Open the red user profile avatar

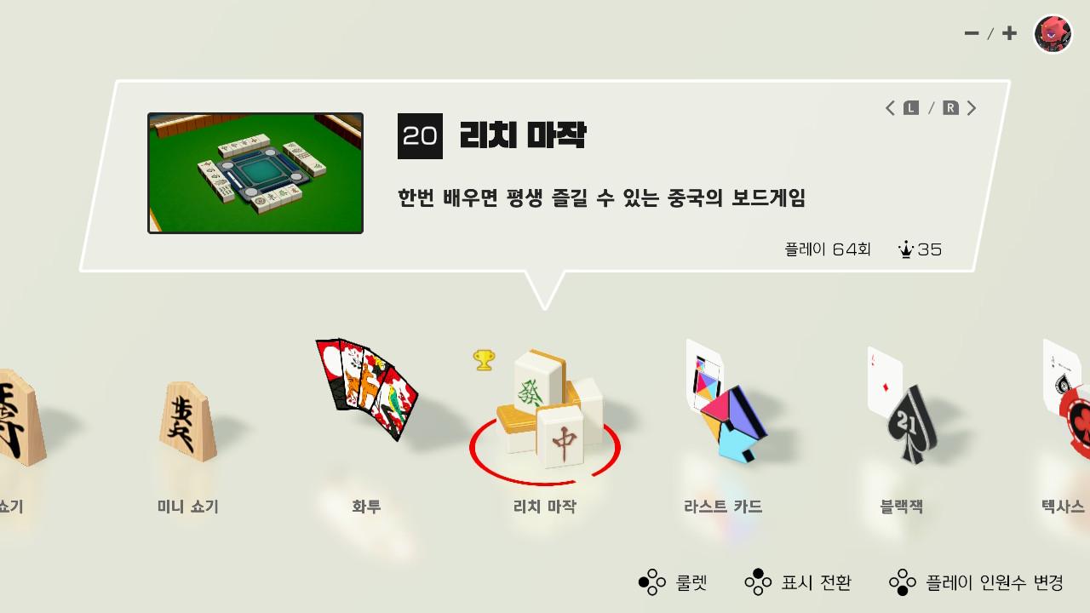click(1053, 34)
